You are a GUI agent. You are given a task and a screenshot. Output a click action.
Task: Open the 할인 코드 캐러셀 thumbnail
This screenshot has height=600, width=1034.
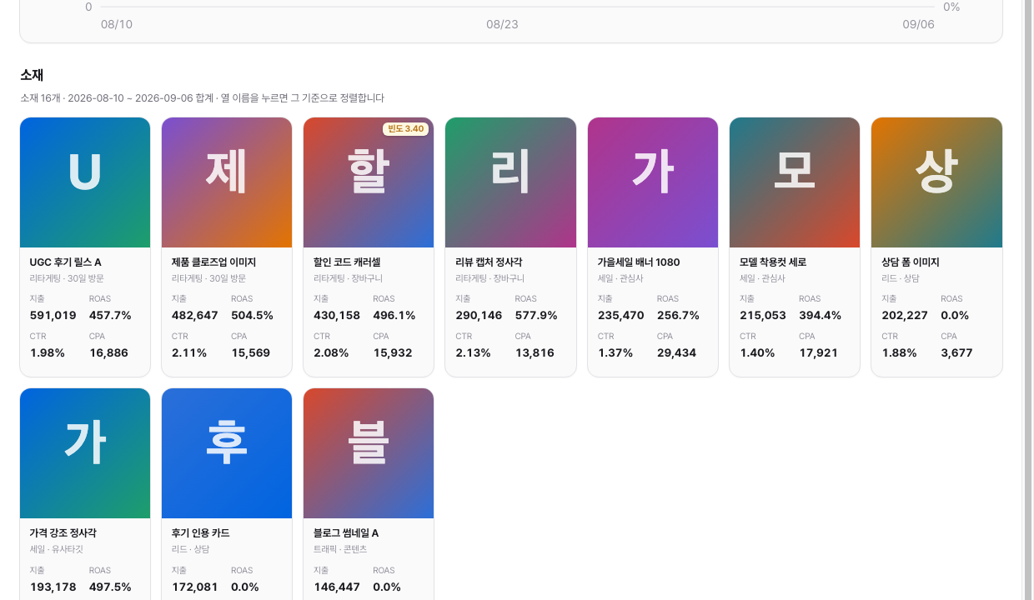(x=369, y=182)
